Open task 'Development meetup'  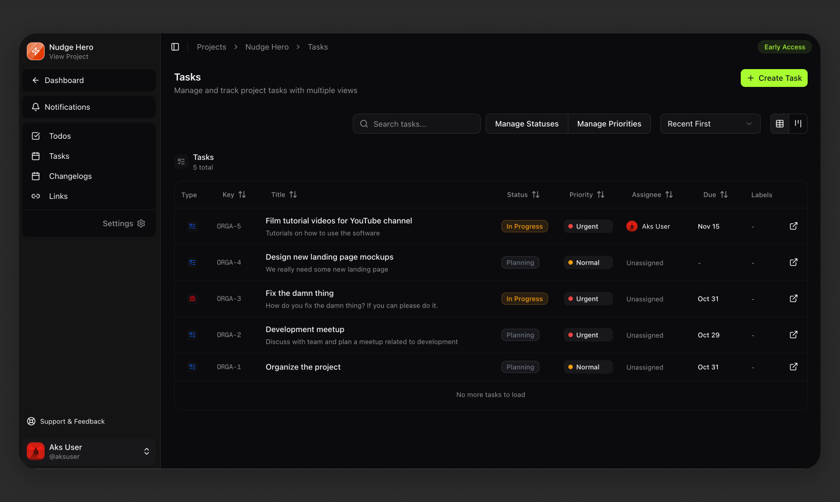click(305, 329)
